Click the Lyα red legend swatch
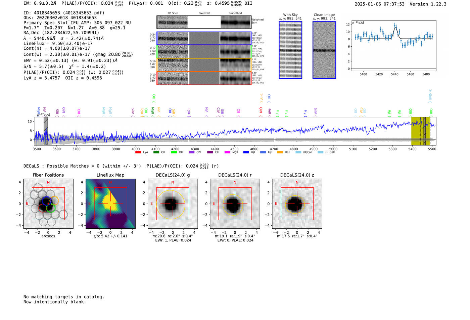The image size is (470, 320). click(x=138, y=152)
